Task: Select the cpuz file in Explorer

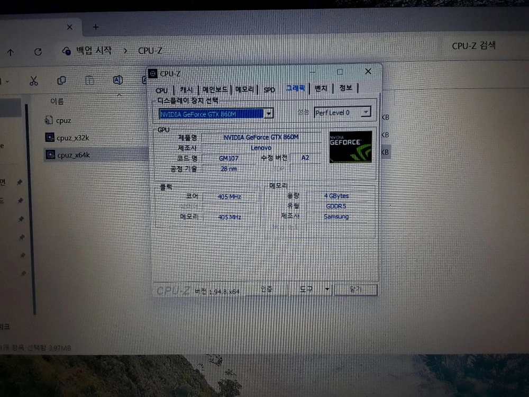Action: (63, 121)
